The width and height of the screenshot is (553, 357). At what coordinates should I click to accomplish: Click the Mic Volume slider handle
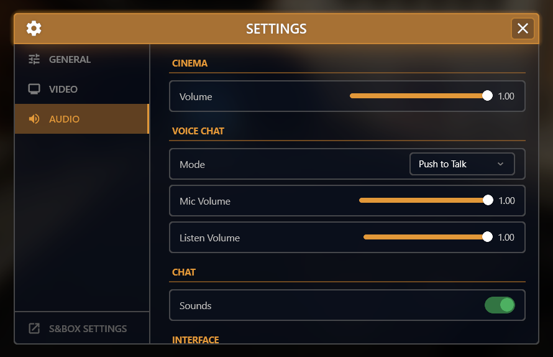click(x=488, y=200)
